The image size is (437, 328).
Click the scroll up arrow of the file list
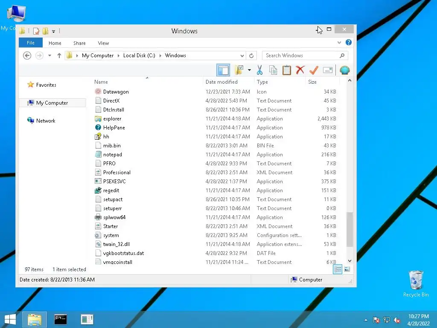[350, 81]
